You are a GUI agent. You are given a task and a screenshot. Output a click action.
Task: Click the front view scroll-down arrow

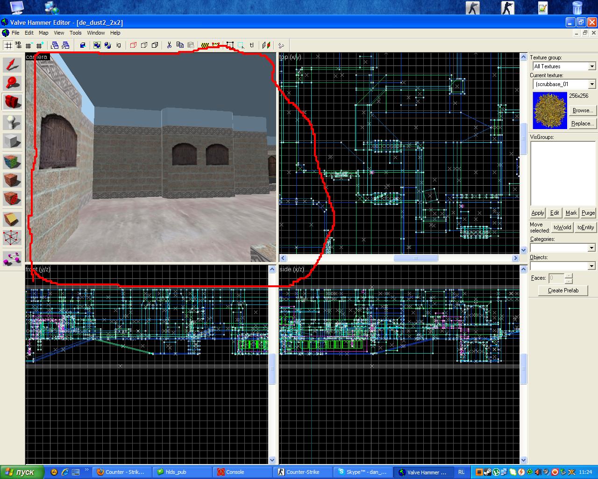click(272, 460)
